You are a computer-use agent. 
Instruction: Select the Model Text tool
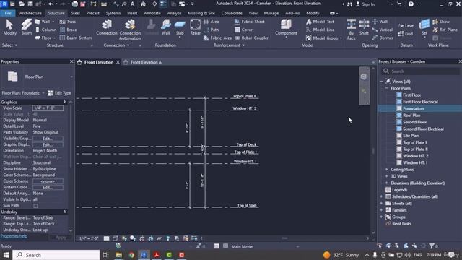(x=320, y=22)
